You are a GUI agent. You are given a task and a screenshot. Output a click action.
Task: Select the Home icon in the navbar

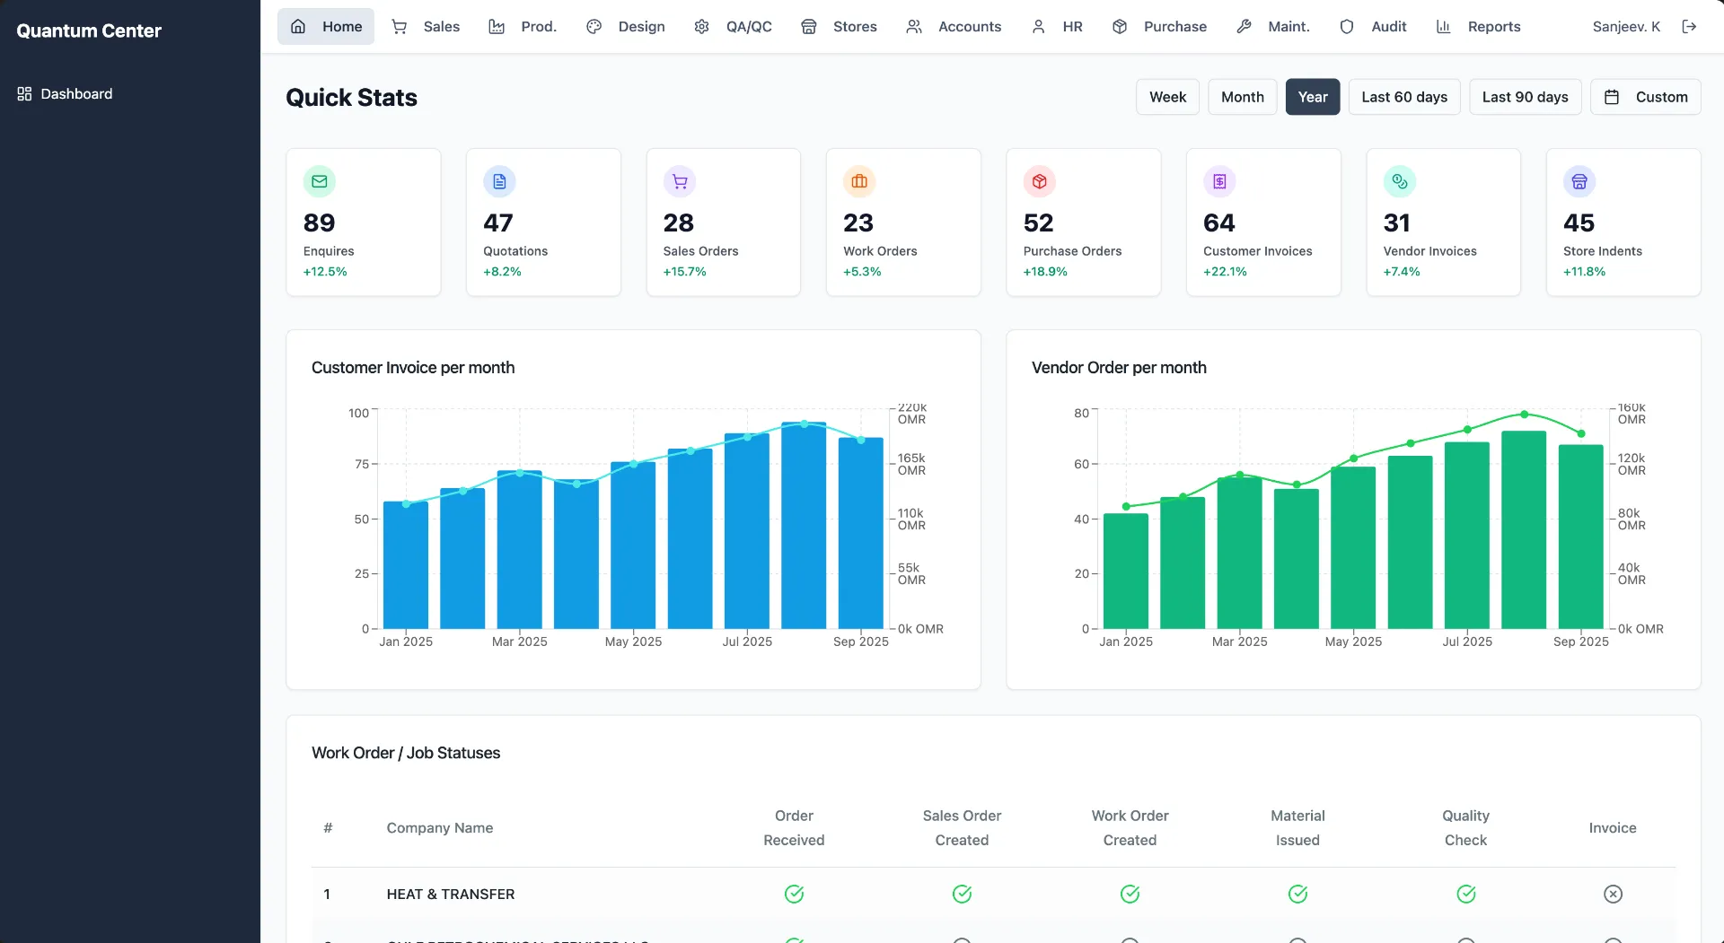pyautogui.click(x=298, y=26)
